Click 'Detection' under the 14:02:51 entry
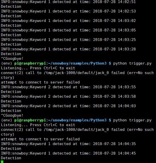Screen dimensions: 156x163 coord(11,6)
